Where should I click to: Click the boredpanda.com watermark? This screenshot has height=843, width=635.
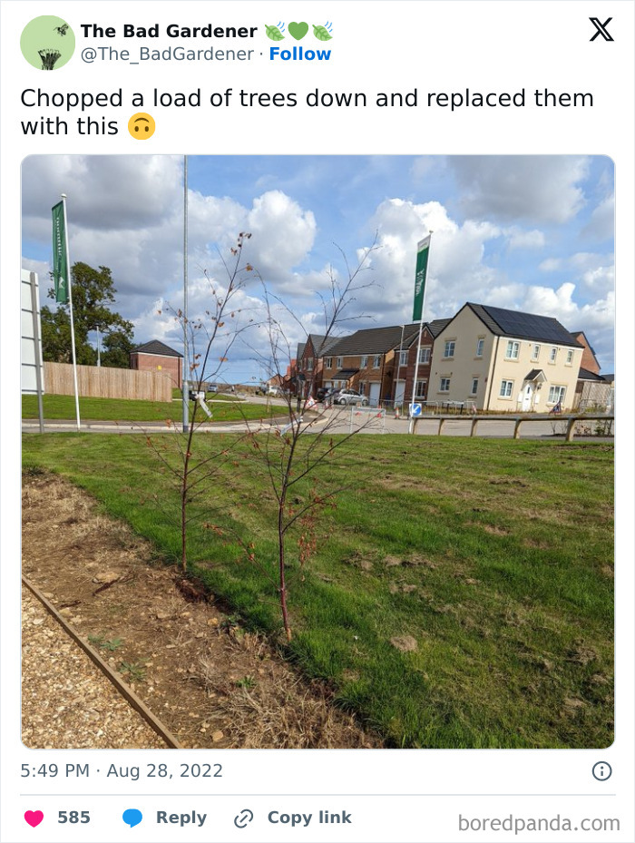pos(539,823)
